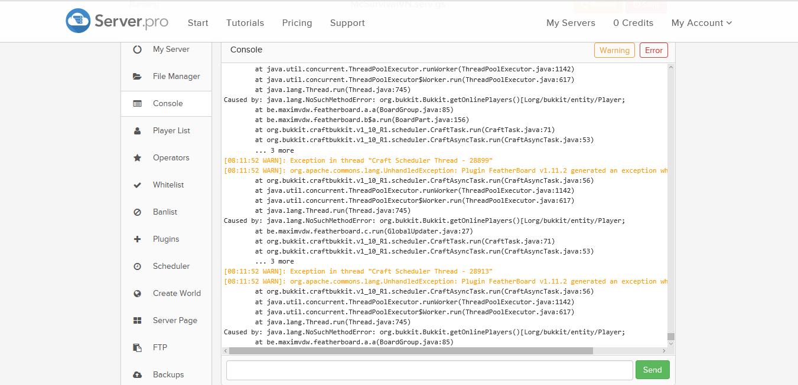This screenshot has width=798, height=385.
Task: Click the Server.pro cloud logo
Action: pyautogui.click(x=78, y=21)
